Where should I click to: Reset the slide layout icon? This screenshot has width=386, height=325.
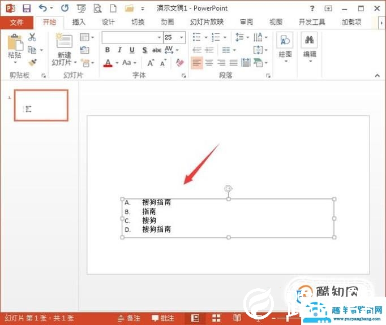click(84, 50)
